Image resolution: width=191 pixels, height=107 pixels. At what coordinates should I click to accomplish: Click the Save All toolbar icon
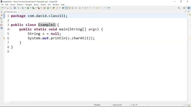point(11,8)
